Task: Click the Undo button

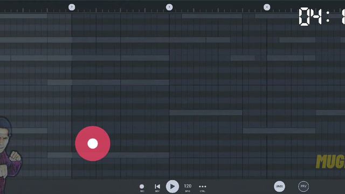Action: click(x=279, y=186)
